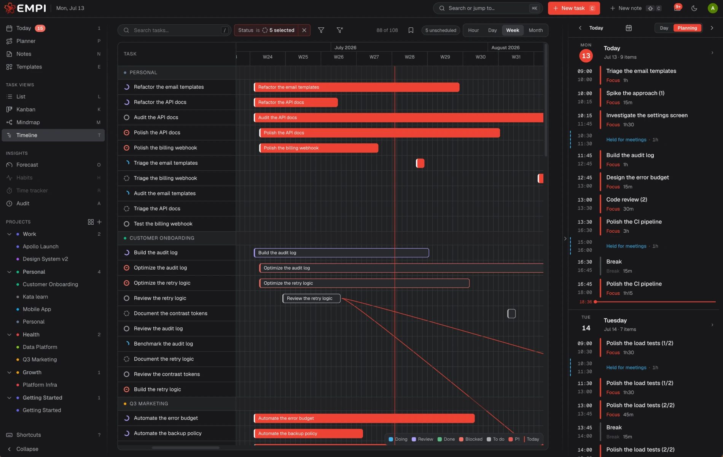Screen dimensions: 723x457
Task: Click Blocked legend color swatch
Action: [x=461, y=439]
